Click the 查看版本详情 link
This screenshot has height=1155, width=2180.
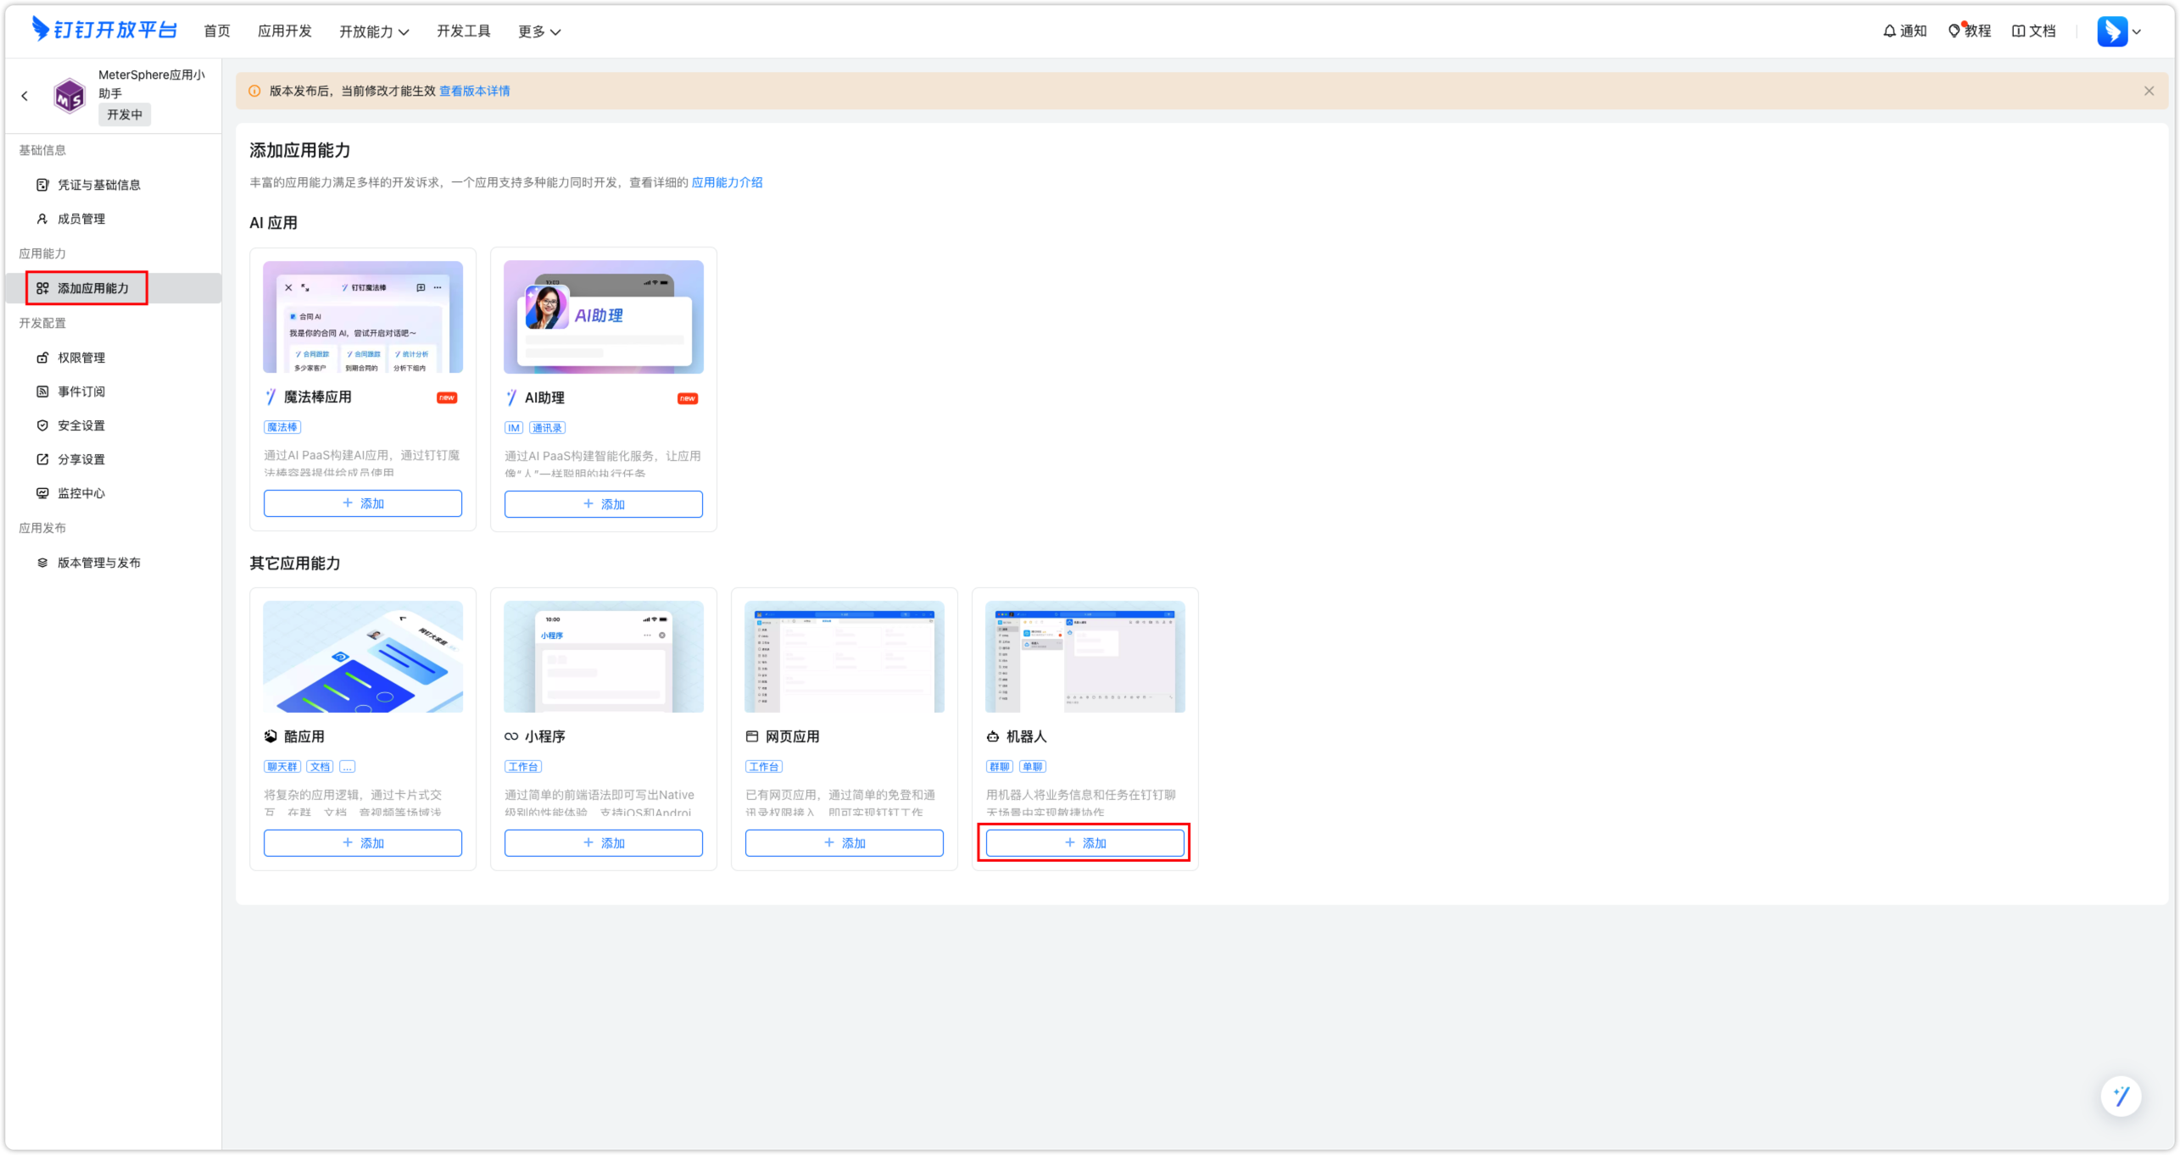[474, 91]
